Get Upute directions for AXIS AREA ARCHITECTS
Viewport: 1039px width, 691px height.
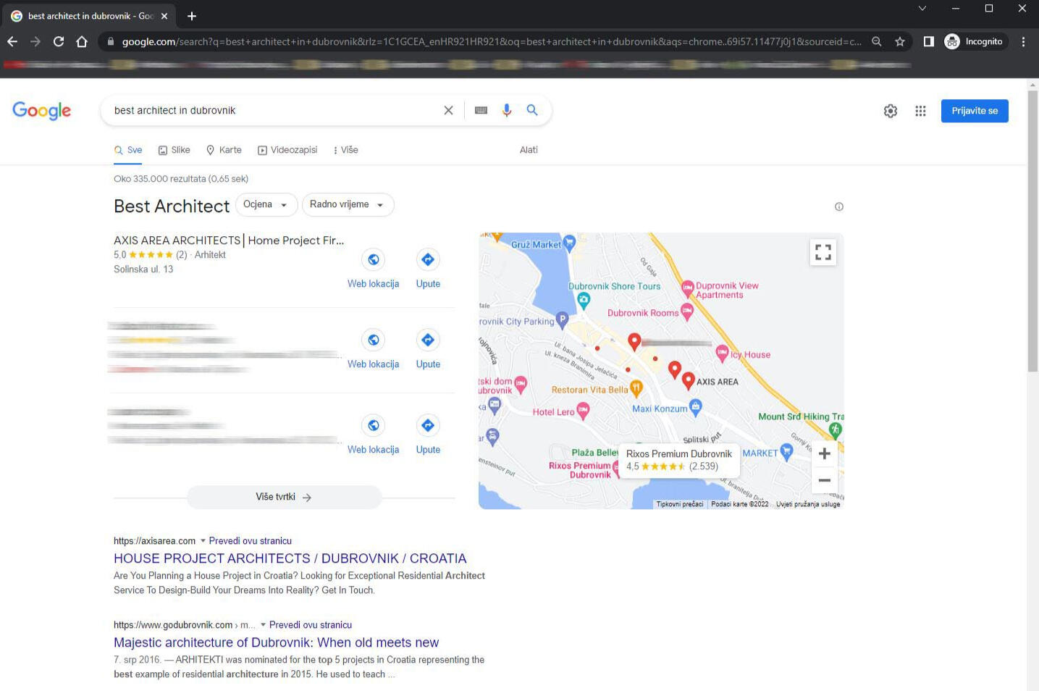pyautogui.click(x=428, y=259)
